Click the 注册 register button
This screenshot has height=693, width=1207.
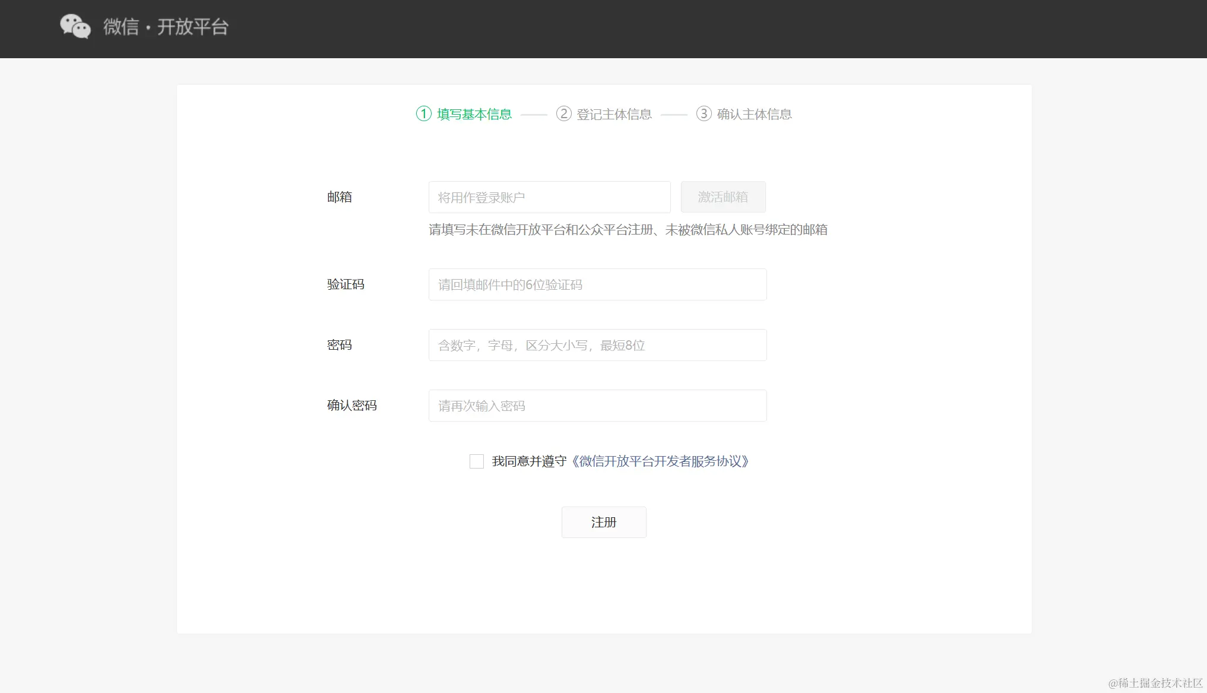coord(603,522)
